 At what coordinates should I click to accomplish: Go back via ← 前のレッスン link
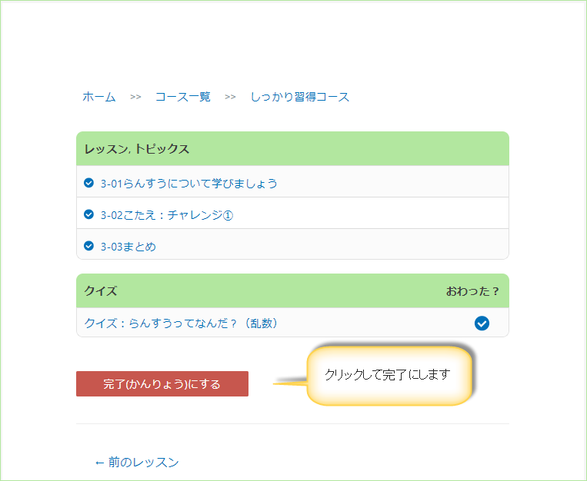137,462
